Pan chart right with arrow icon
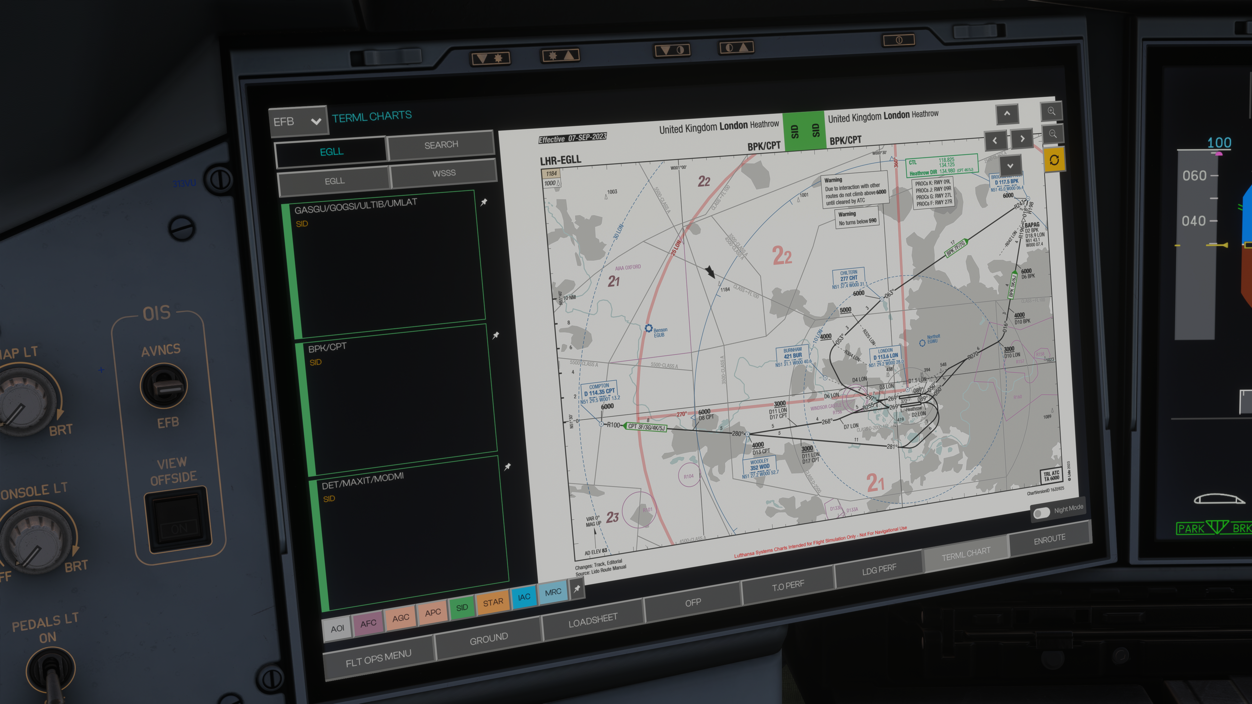 pos(1022,139)
